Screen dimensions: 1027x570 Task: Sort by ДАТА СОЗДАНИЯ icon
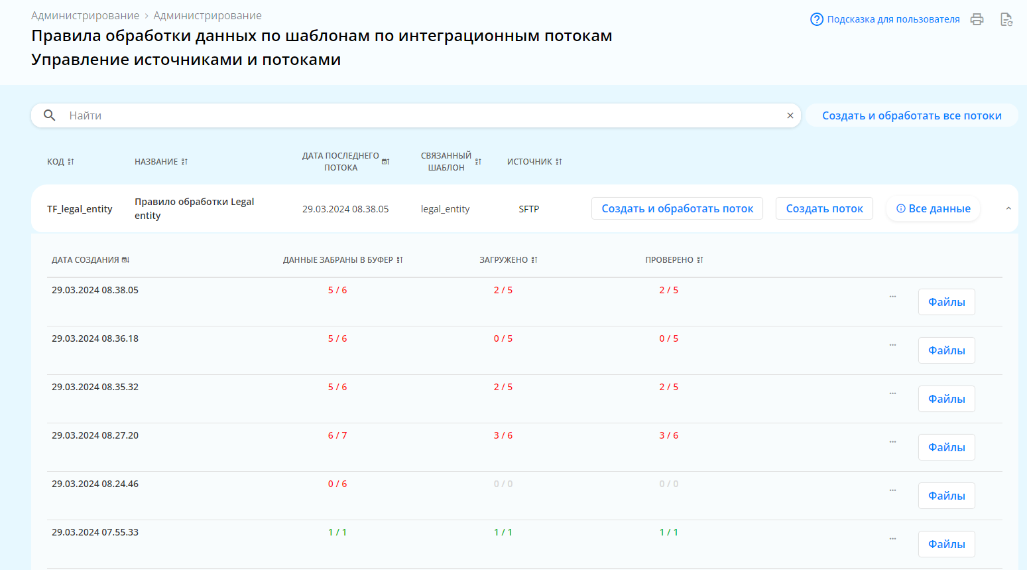[x=125, y=260]
